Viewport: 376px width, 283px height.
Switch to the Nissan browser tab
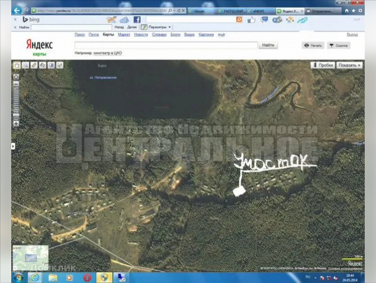202,11
